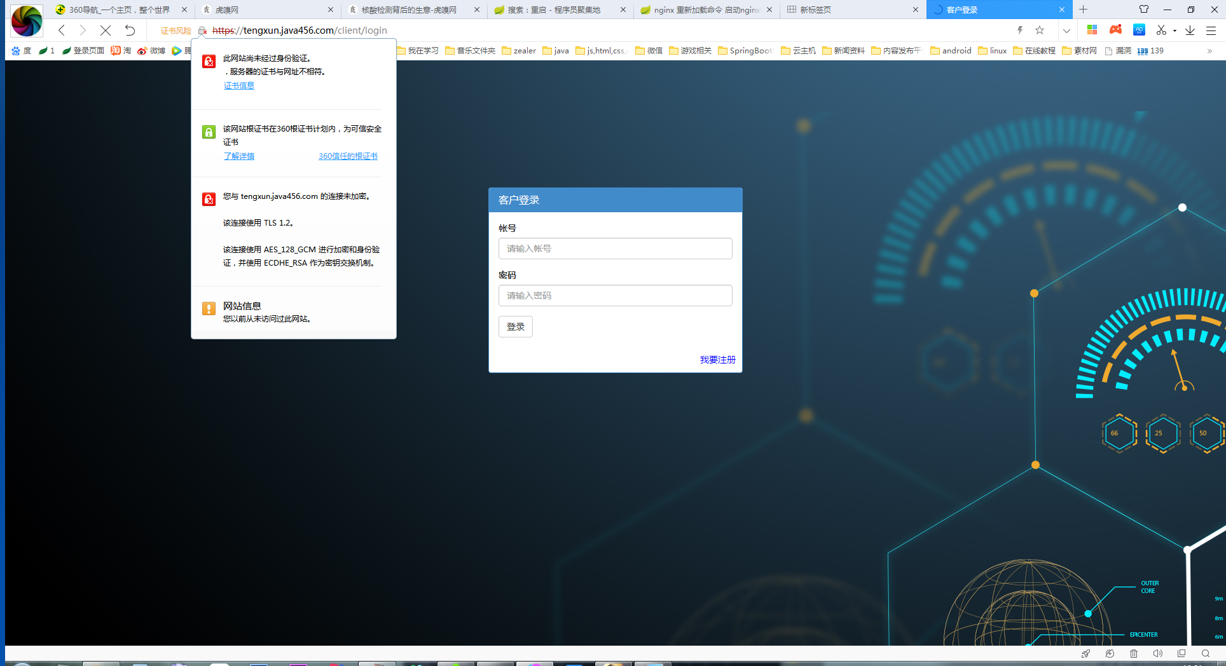Click the 密码 password input field
This screenshot has width=1226, height=666.
(615, 296)
